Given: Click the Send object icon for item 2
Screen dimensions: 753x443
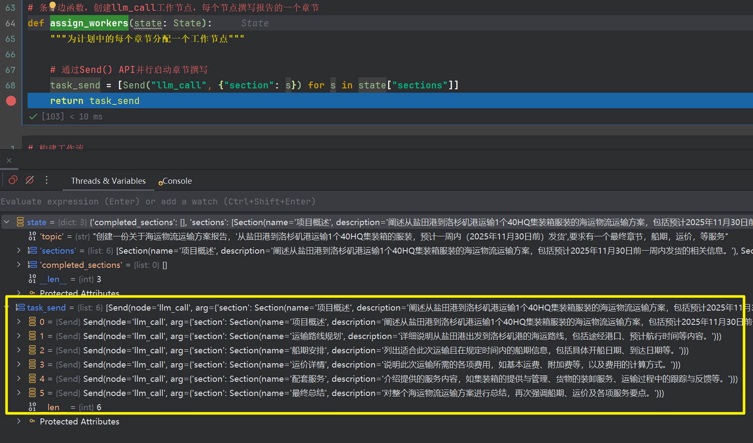Looking at the screenshot, I should (x=32, y=350).
